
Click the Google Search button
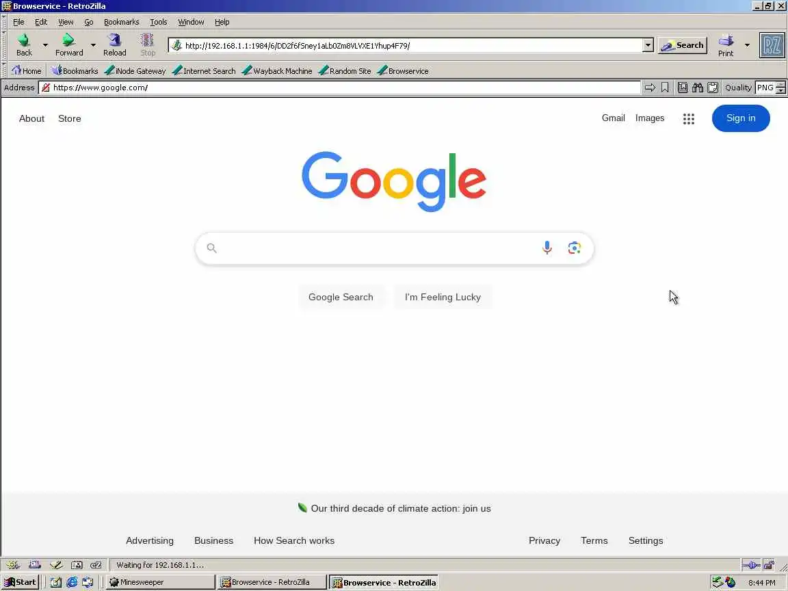coord(341,297)
